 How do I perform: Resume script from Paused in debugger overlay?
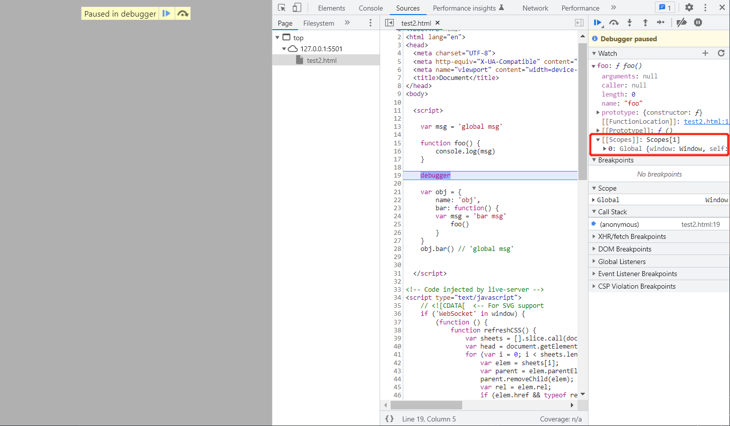(167, 14)
